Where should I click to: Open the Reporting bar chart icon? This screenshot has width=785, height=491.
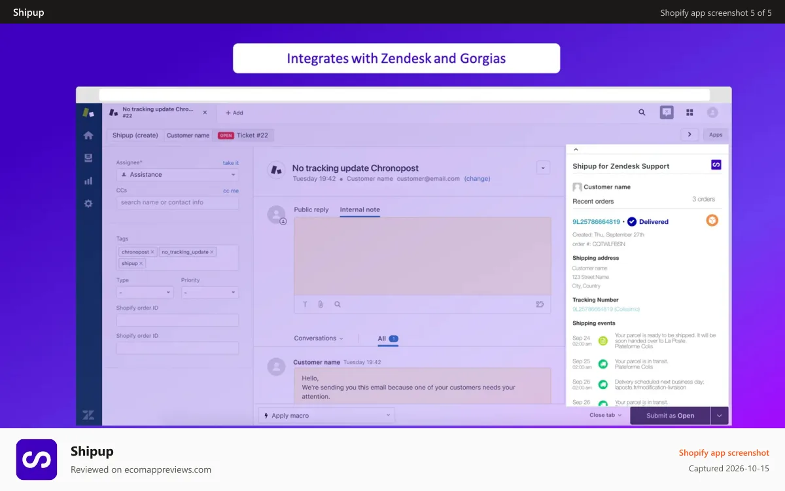88,181
